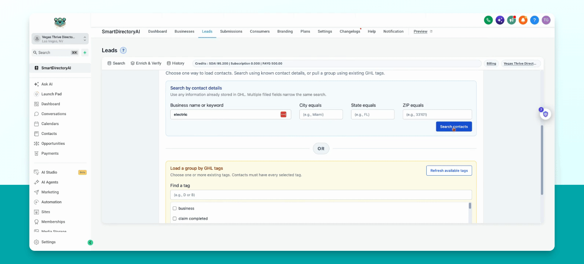Open the Preview link in top navigation
Screen dimensions: 584x264
coord(423,32)
